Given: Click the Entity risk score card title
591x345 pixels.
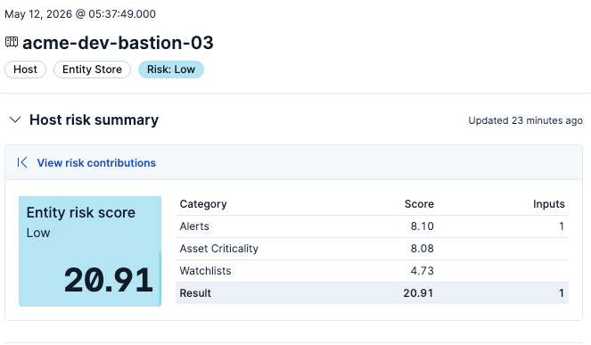Looking at the screenshot, I should click(x=80, y=213).
